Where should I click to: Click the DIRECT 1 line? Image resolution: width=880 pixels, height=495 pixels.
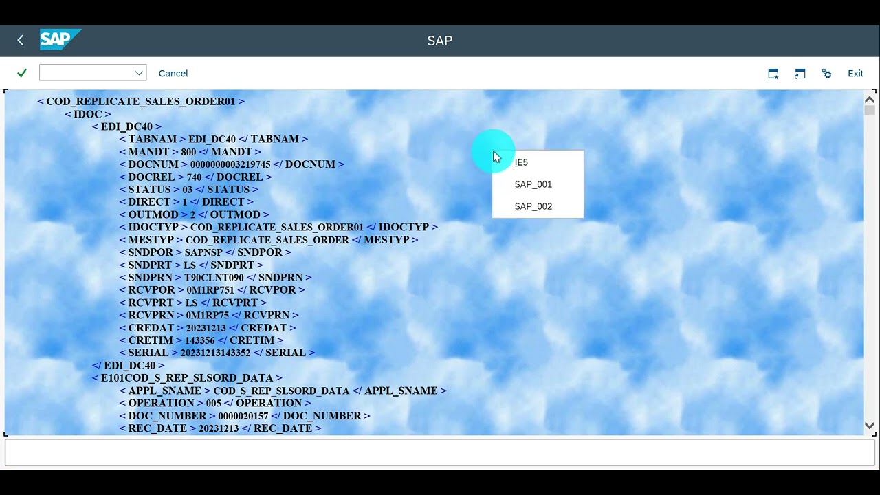(186, 202)
